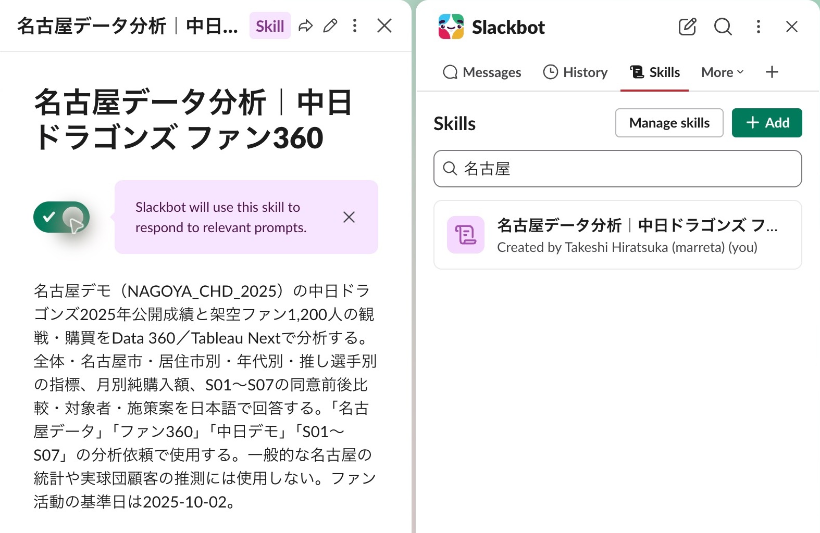Edit the skill with the pencil icon
Image resolution: width=820 pixels, height=533 pixels.
[x=330, y=26]
